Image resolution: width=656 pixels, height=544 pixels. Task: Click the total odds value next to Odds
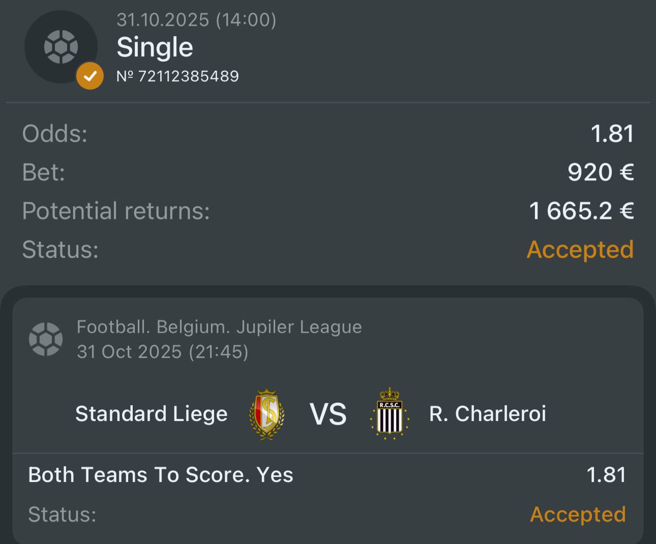coord(612,134)
